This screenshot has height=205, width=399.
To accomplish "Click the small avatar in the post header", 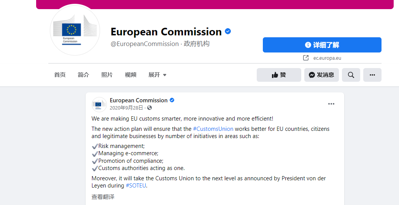I will pyautogui.click(x=99, y=104).
